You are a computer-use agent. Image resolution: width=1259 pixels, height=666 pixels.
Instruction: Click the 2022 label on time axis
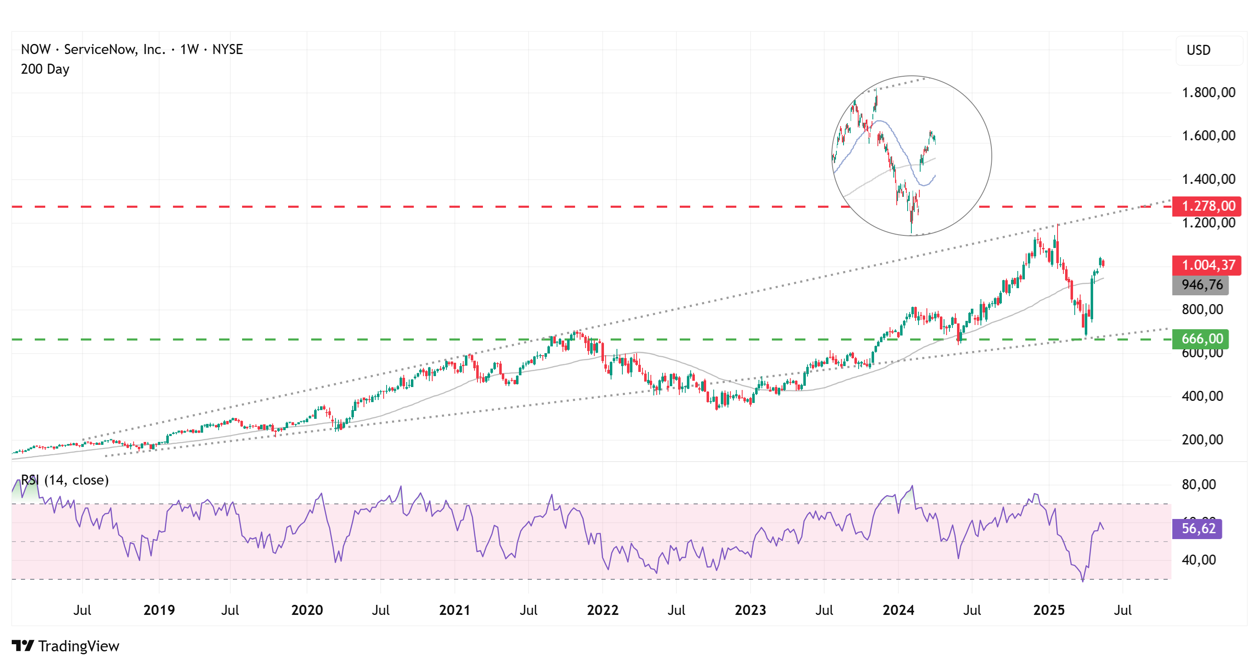[x=603, y=610]
